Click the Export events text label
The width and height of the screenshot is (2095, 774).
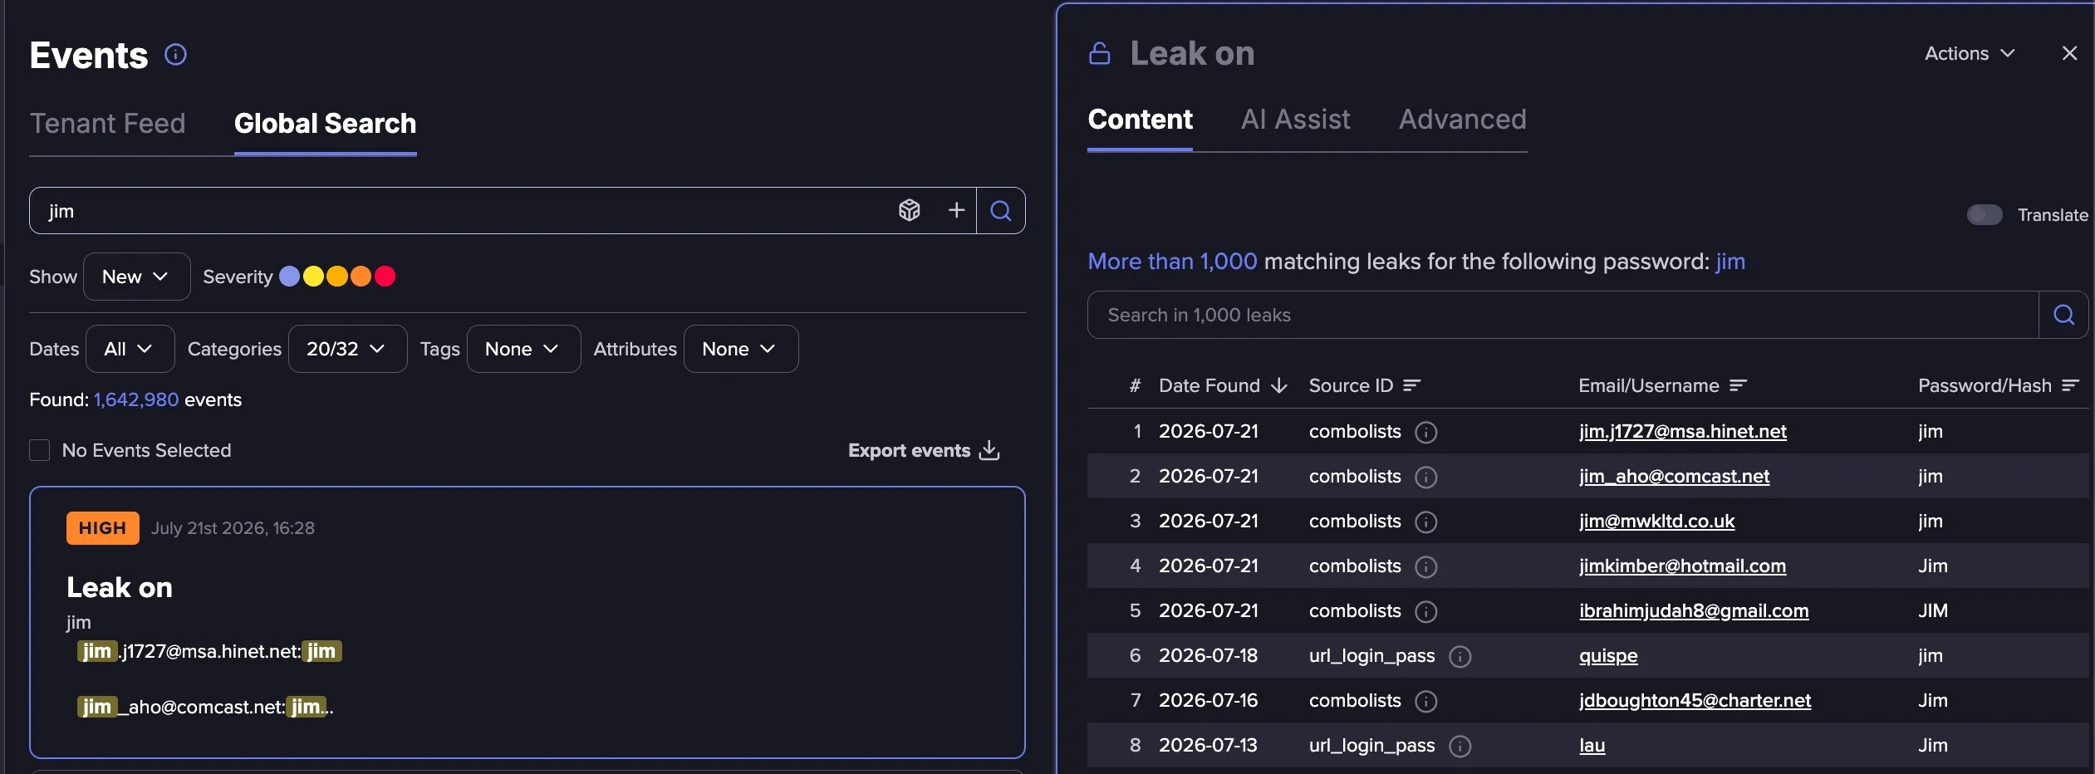tap(909, 450)
